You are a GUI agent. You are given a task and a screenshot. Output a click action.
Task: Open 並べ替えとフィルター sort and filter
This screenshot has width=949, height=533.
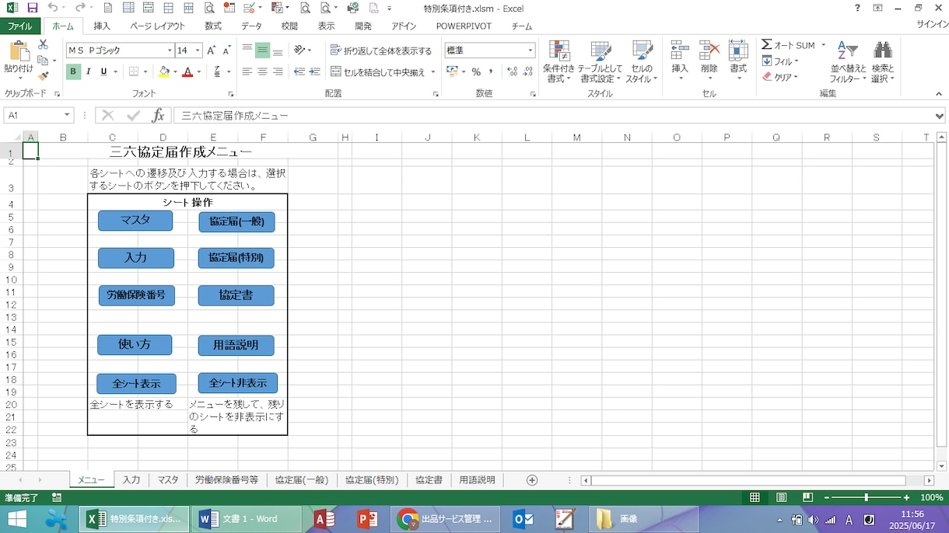coord(848,62)
